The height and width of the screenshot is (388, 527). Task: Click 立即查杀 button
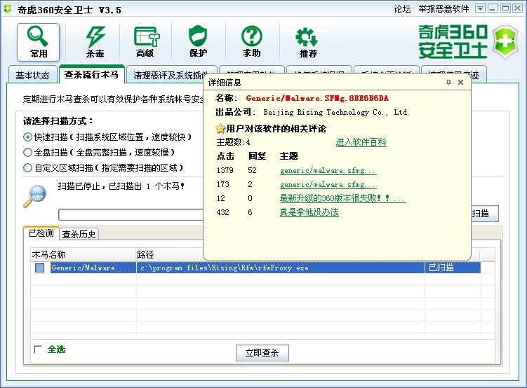coord(262,353)
